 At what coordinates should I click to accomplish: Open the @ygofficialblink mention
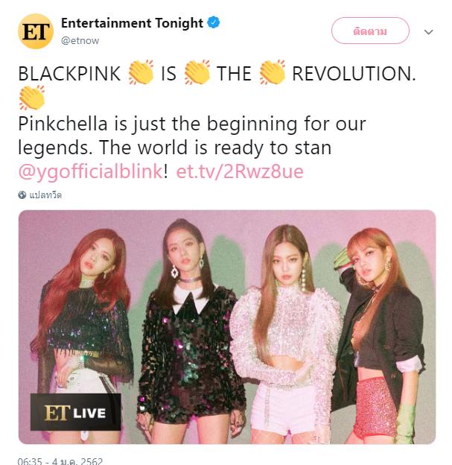tap(90, 171)
